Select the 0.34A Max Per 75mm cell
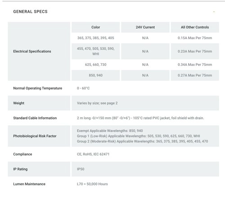Image resolution: width=225 pixels, height=201 pixels. tap(195, 64)
